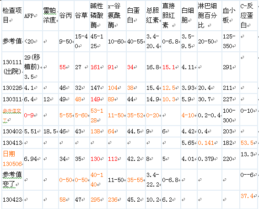This screenshot has width=259, height=209.
Task: Select the C-反应蛋白 column header
Action: [248, 16]
